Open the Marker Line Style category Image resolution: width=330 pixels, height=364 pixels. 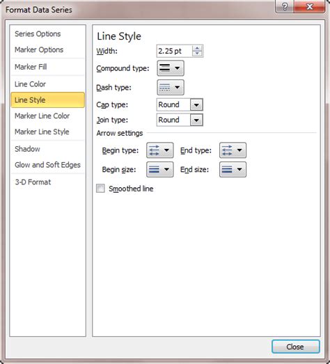(47, 132)
